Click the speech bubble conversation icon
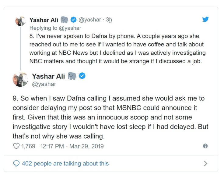The width and height of the screenshot is (224, 178). pos(17,163)
